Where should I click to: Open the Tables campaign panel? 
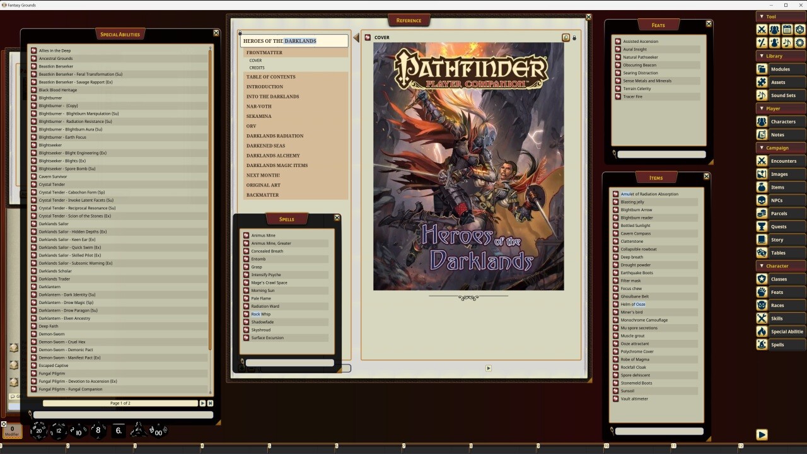(784, 252)
